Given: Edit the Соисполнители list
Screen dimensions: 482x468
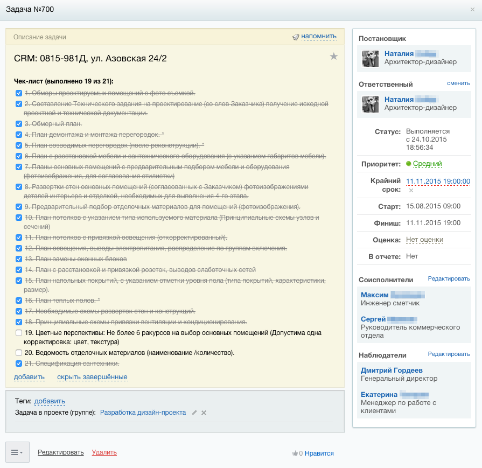Looking at the screenshot, I should click(449, 279).
